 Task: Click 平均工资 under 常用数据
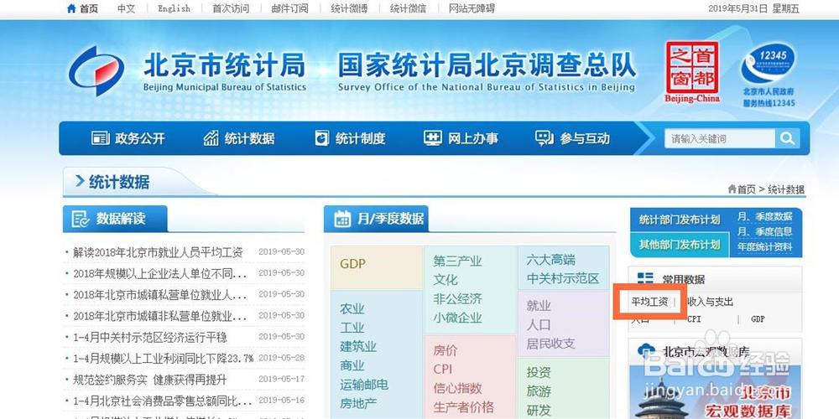[x=649, y=302]
